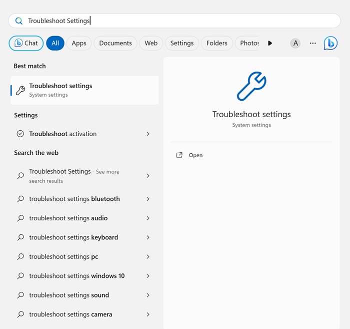Click the troubleshoot settings audio web suggestion

tap(68, 218)
